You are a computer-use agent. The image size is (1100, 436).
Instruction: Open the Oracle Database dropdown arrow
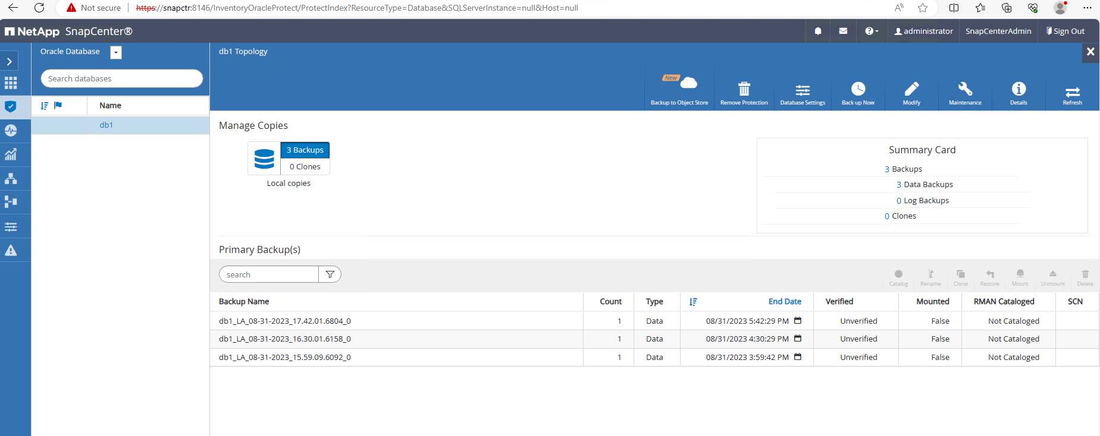[x=116, y=52]
